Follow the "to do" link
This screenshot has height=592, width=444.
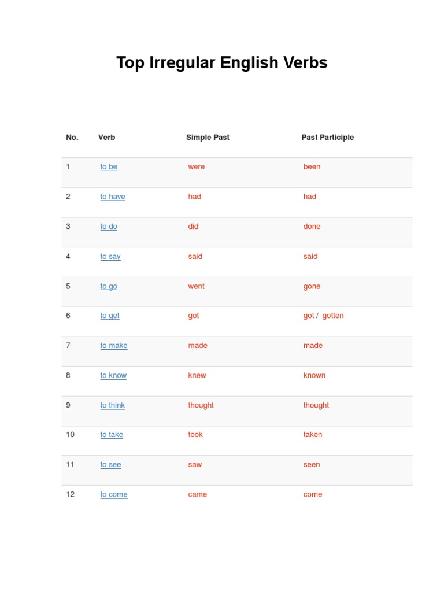tap(109, 227)
